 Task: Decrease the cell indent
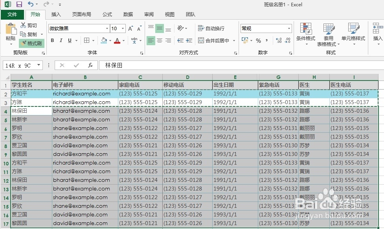point(180,40)
